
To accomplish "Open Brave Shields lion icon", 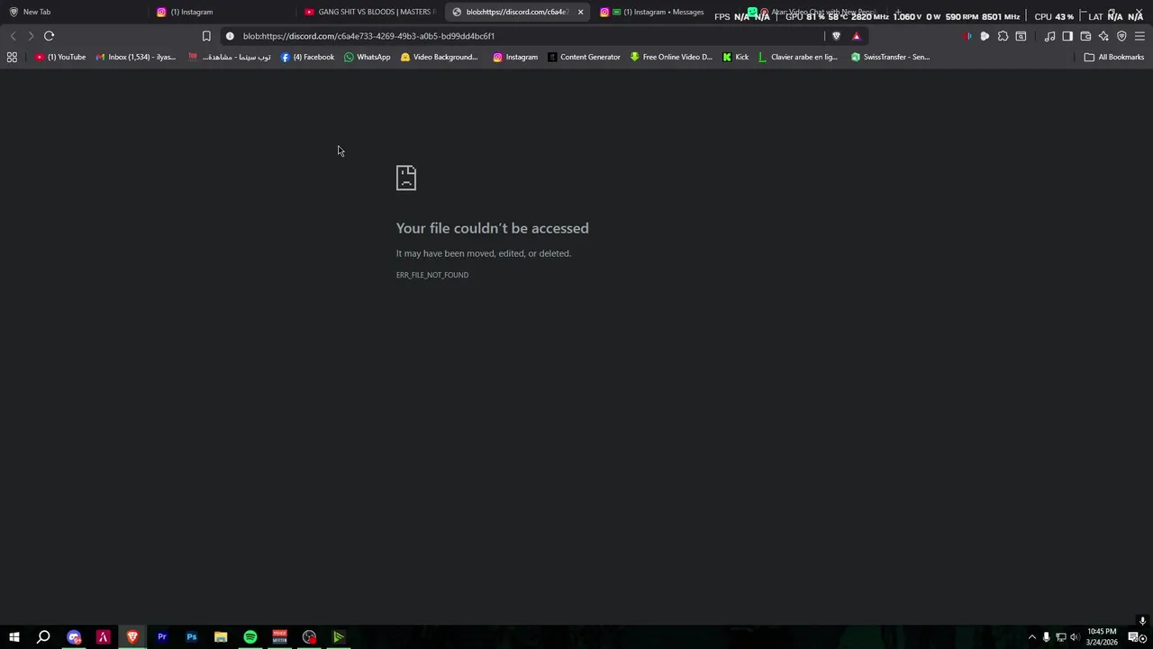I will pos(836,36).
